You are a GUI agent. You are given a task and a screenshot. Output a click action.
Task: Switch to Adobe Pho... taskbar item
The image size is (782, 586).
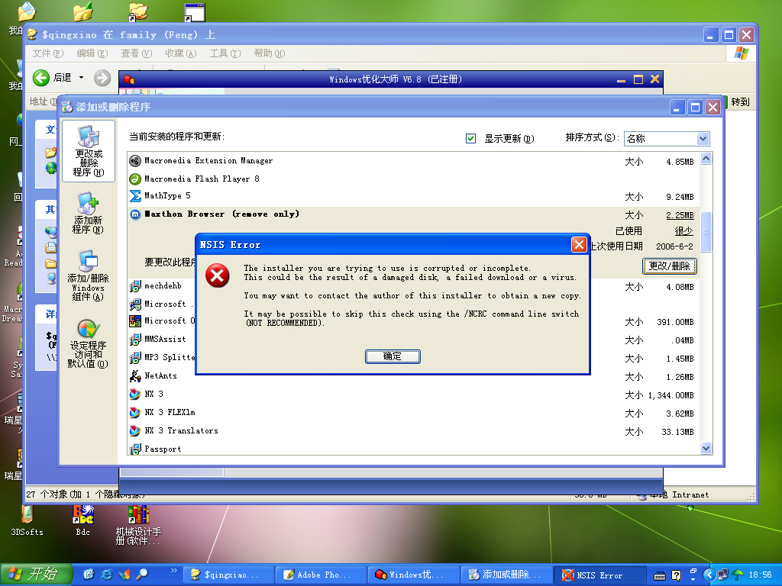click(322, 575)
